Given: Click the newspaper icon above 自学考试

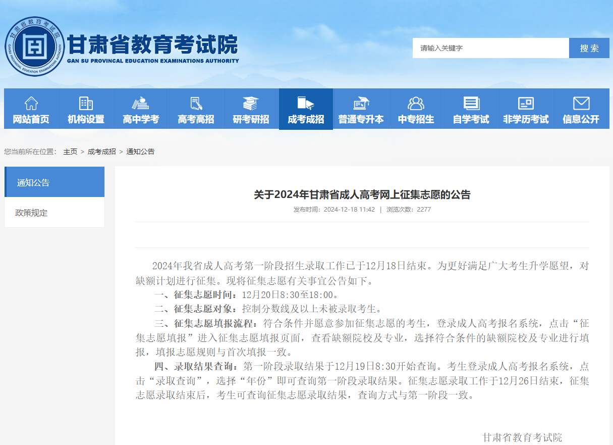Looking at the screenshot, I should click(x=471, y=104).
